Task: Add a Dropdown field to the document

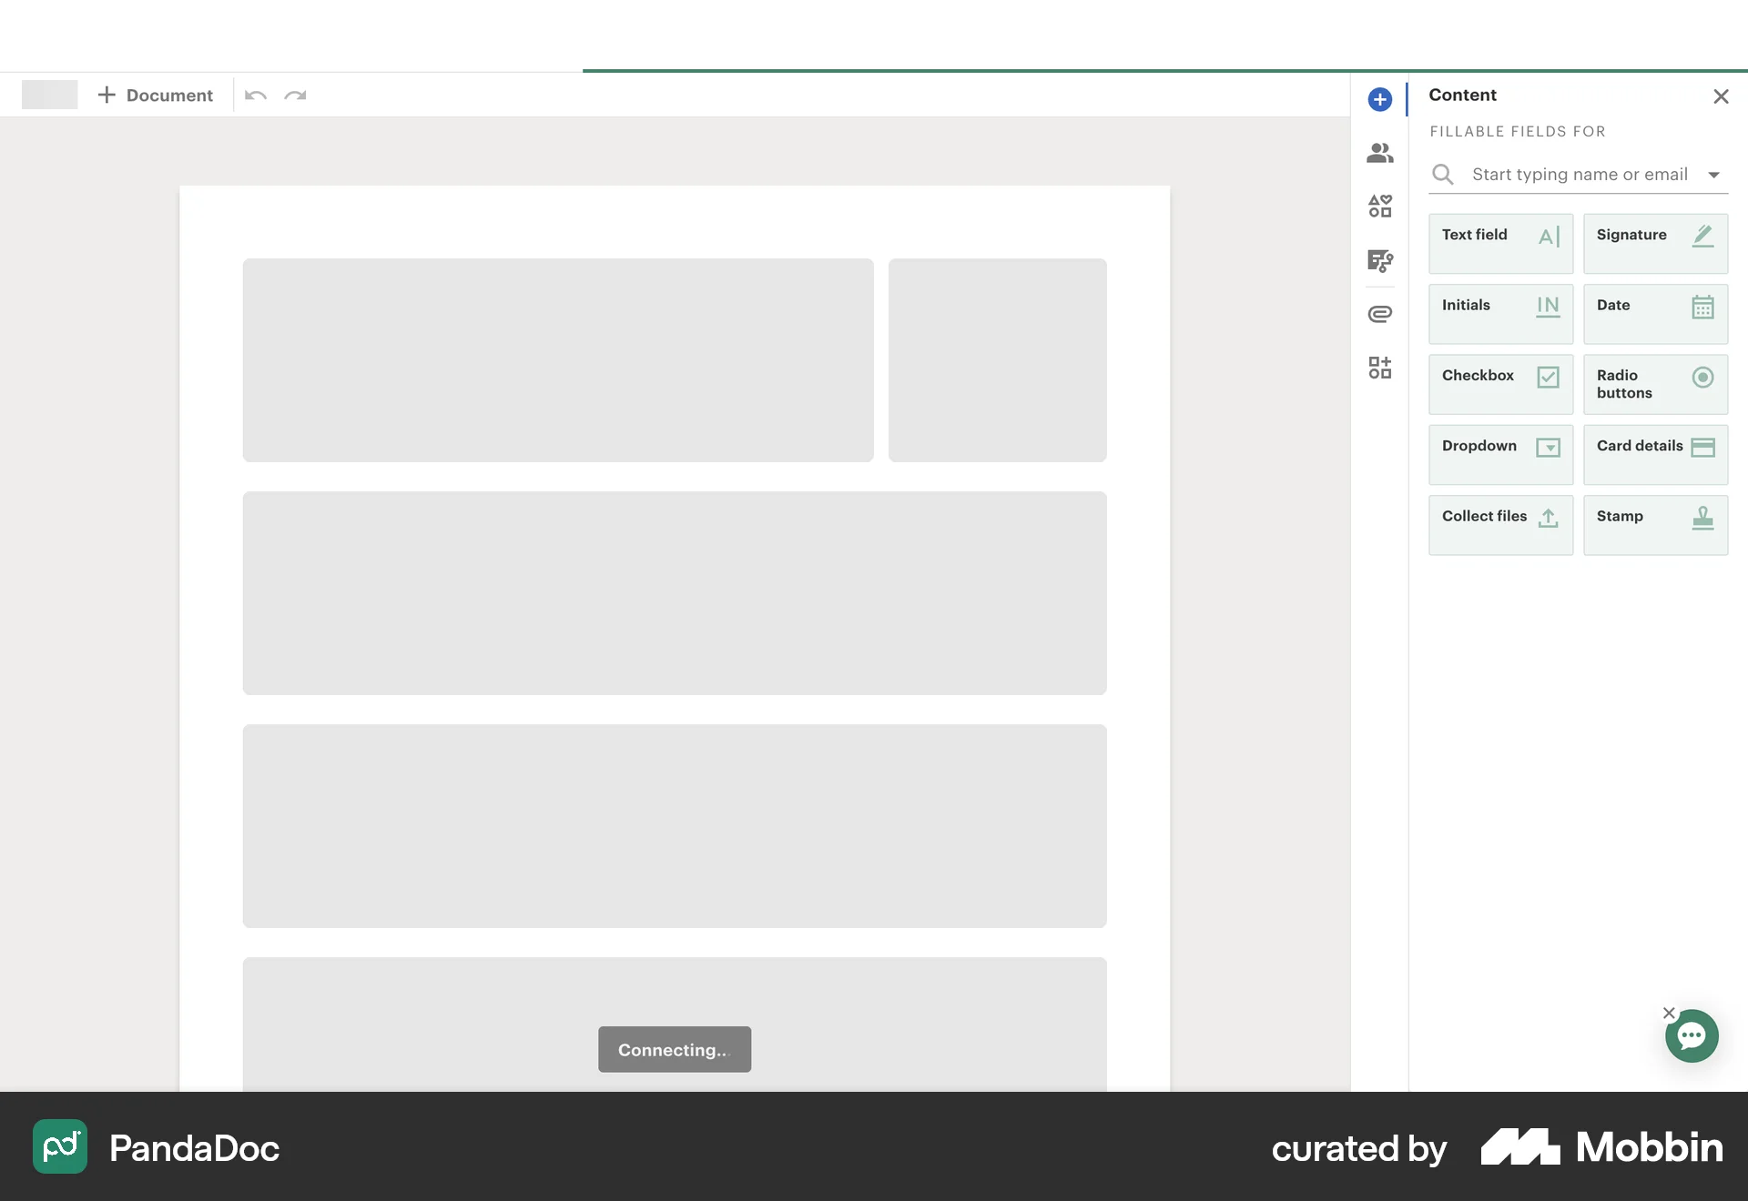Action: 1499,454
